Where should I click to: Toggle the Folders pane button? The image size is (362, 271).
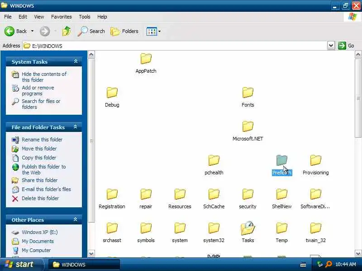tap(124, 31)
